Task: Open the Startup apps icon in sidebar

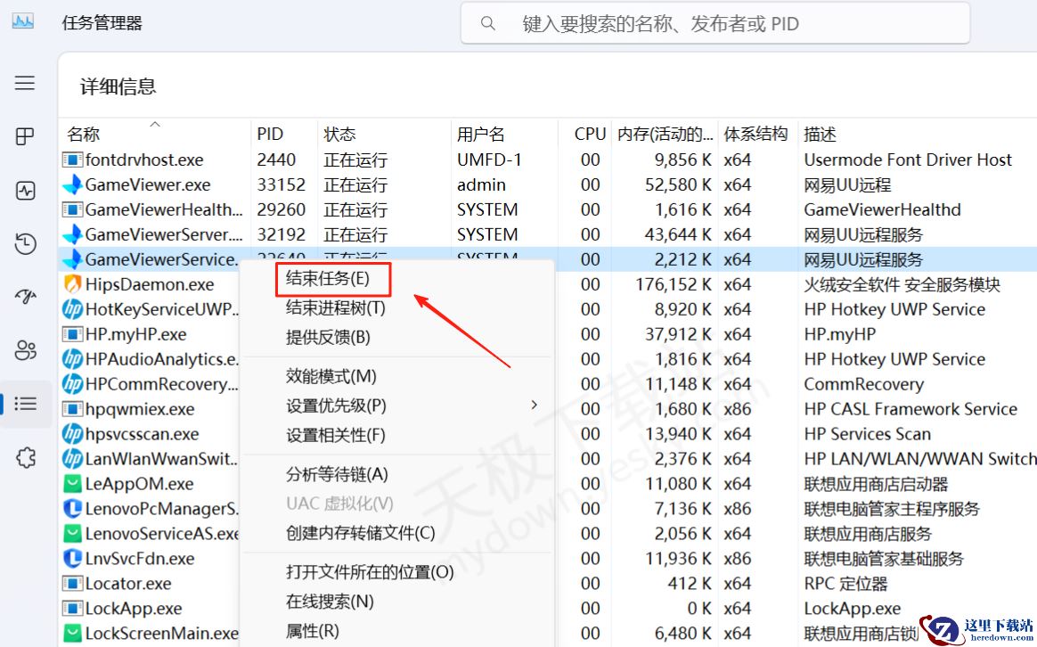Action: [25, 297]
